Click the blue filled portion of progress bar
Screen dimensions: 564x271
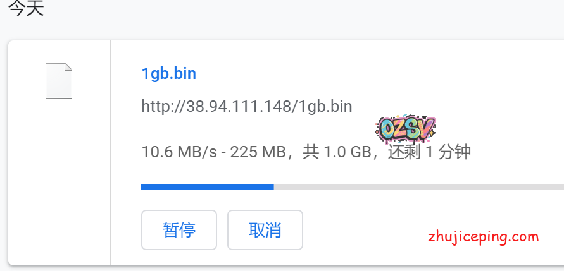pos(208,187)
